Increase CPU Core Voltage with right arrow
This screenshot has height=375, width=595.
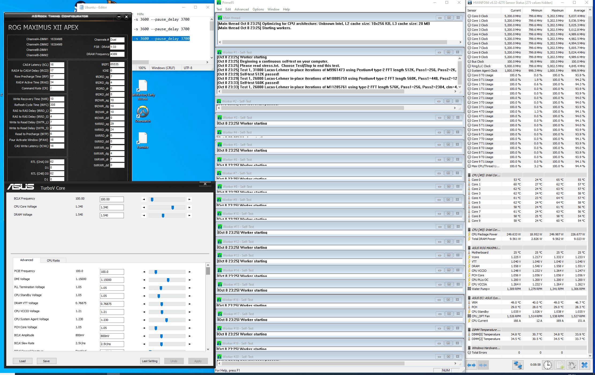click(189, 207)
